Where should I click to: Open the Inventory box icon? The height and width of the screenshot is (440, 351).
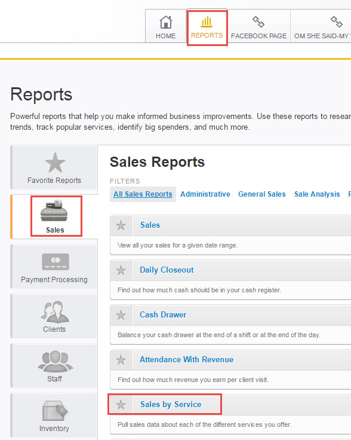(x=55, y=411)
